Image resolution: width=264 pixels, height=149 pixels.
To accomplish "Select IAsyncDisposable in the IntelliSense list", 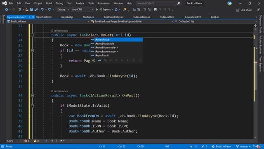I will 116,43.
